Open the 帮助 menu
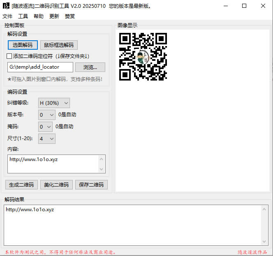Screen dimensions: 273x256 [39, 16]
